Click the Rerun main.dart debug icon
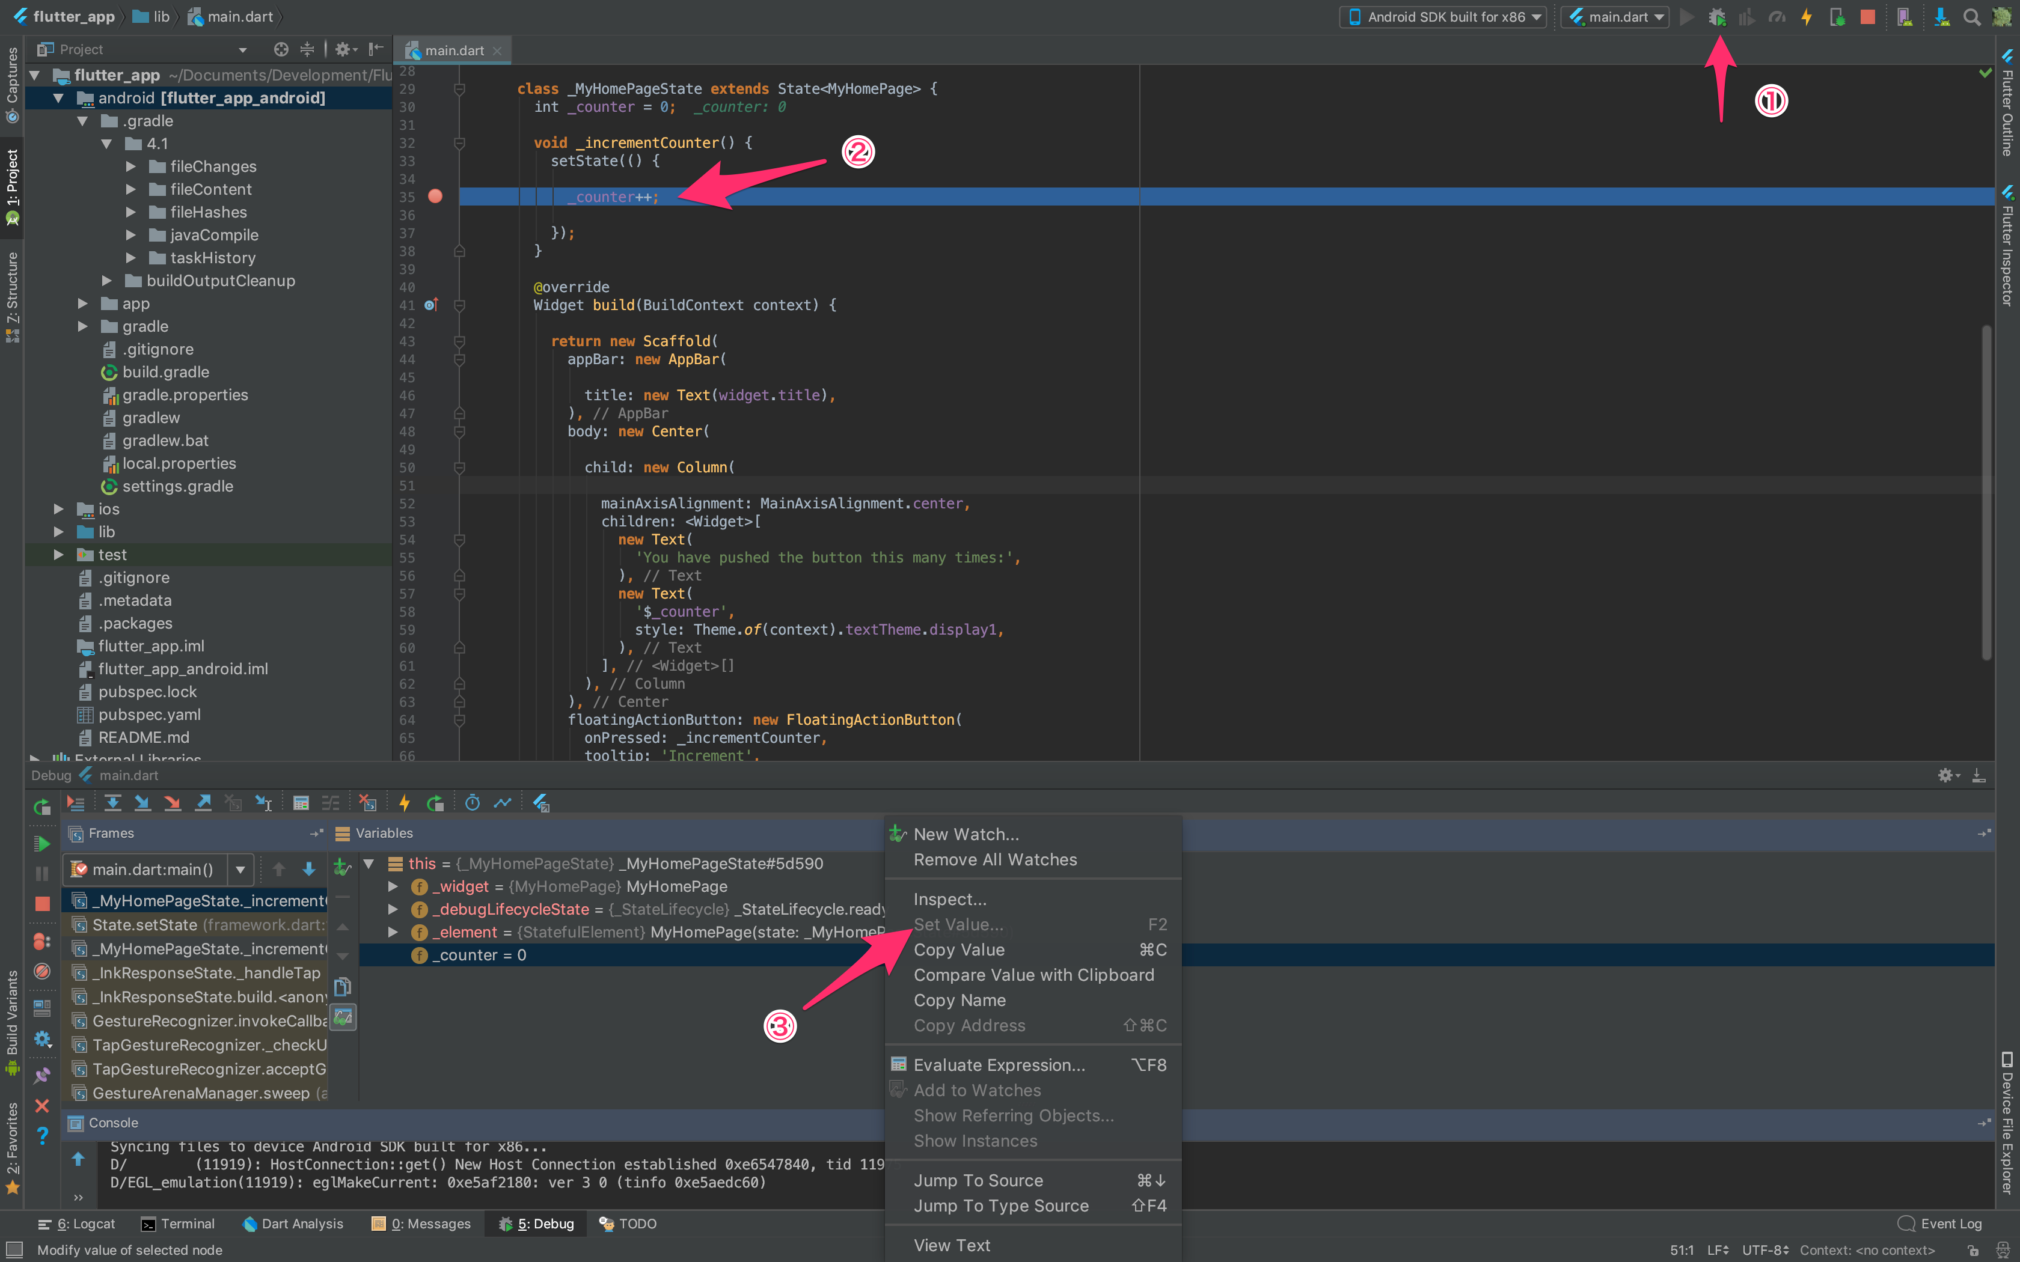The image size is (2020, 1262). click(41, 806)
